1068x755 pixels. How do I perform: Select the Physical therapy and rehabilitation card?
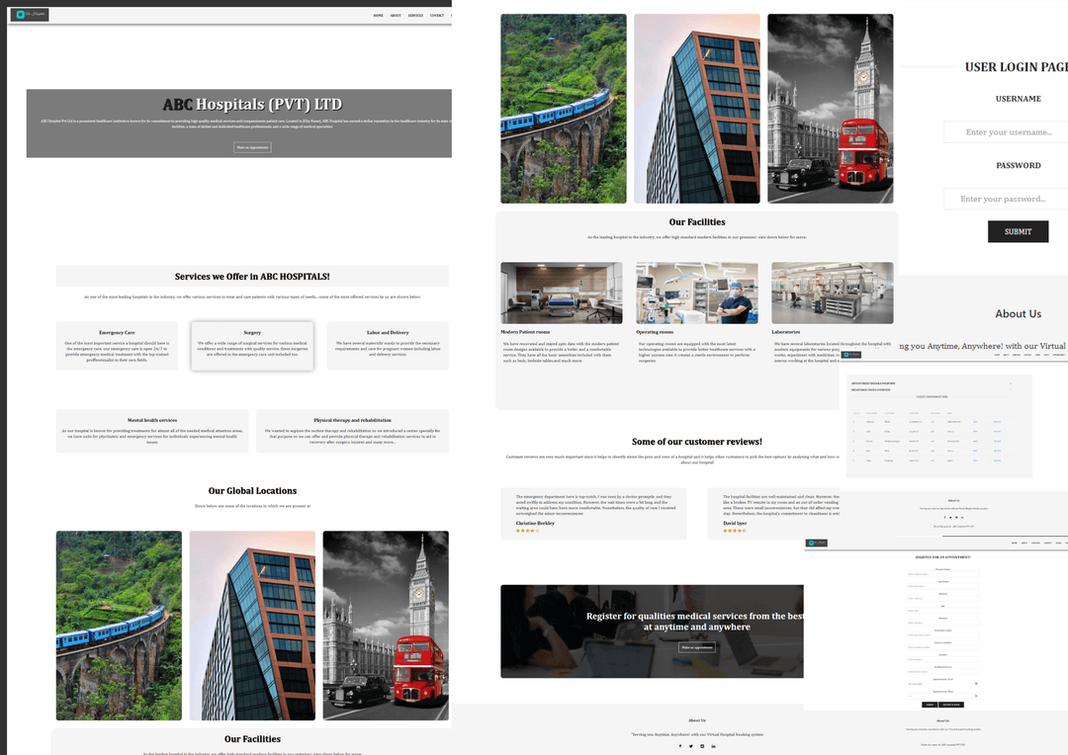click(x=352, y=431)
